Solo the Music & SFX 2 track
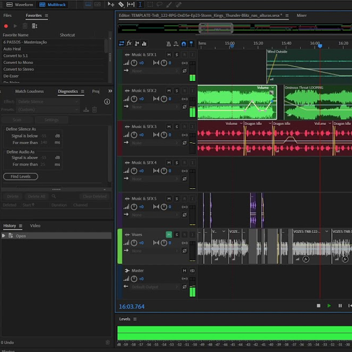 pyautogui.click(x=177, y=91)
